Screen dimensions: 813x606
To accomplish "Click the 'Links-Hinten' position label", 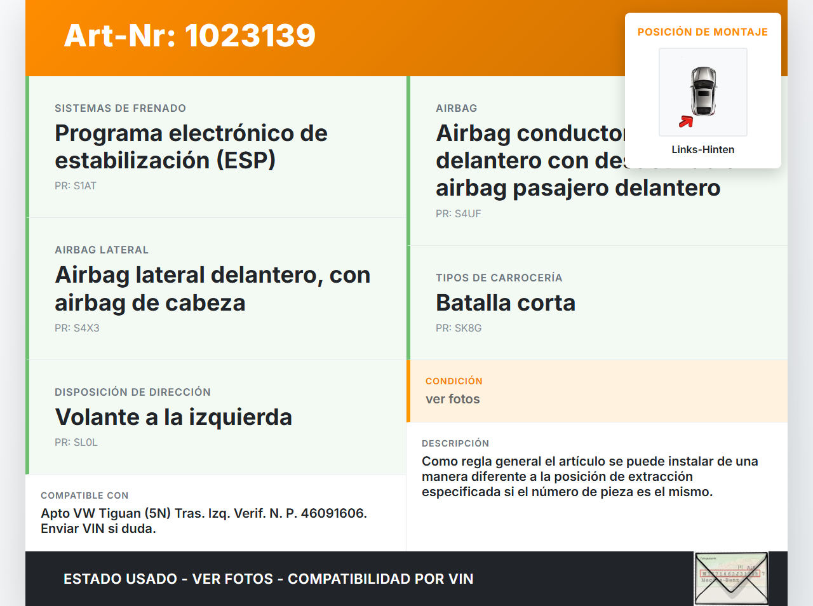I will (703, 150).
